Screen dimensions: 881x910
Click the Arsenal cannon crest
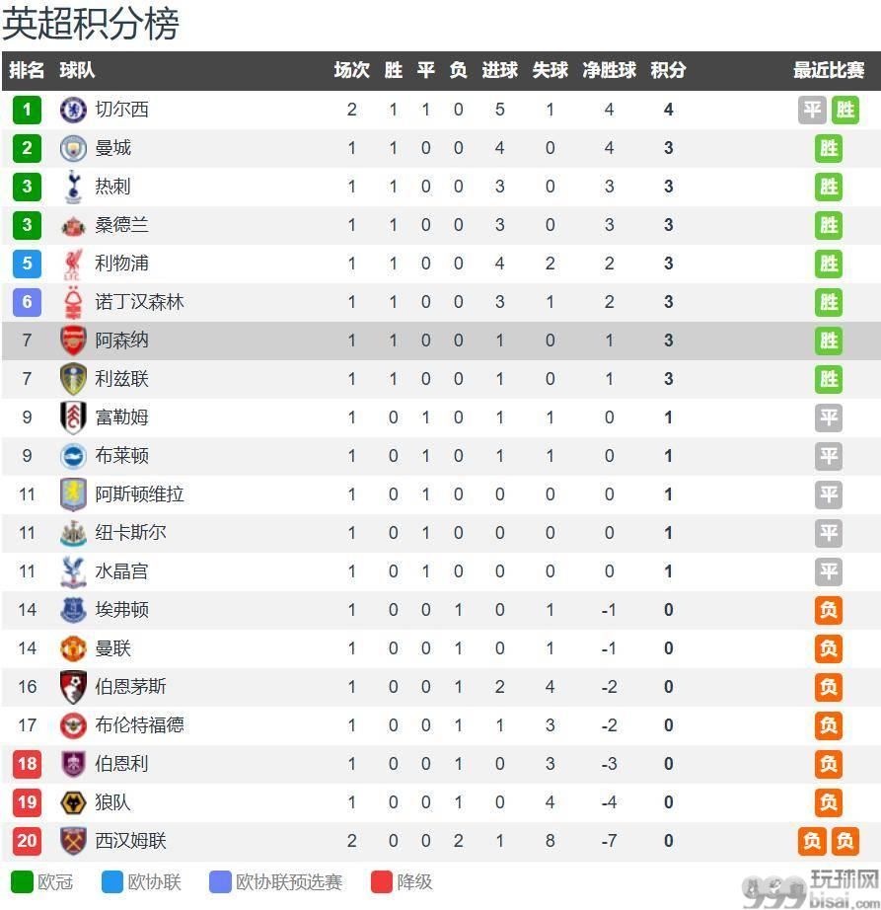tap(73, 341)
